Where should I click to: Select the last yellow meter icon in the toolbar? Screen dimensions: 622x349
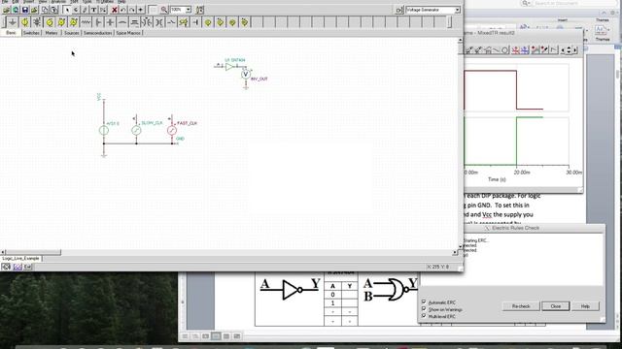[x=245, y=22]
